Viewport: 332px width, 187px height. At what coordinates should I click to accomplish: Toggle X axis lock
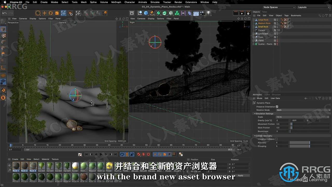tap(86, 13)
